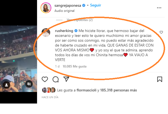Viewport: 168px width, 114px height.
Task: Click sangrejaponesa's verified badge
Action: (x=84, y=5)
